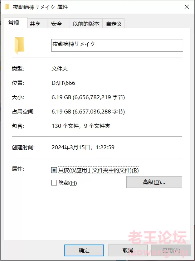Toggle the 只读 read-only checkbox
The height and width of the screenshot is (261, 195).
54,170
